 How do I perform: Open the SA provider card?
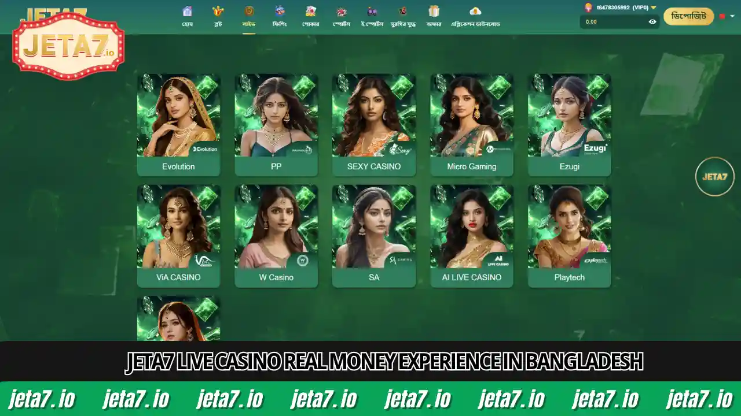[x=374, y=236]
